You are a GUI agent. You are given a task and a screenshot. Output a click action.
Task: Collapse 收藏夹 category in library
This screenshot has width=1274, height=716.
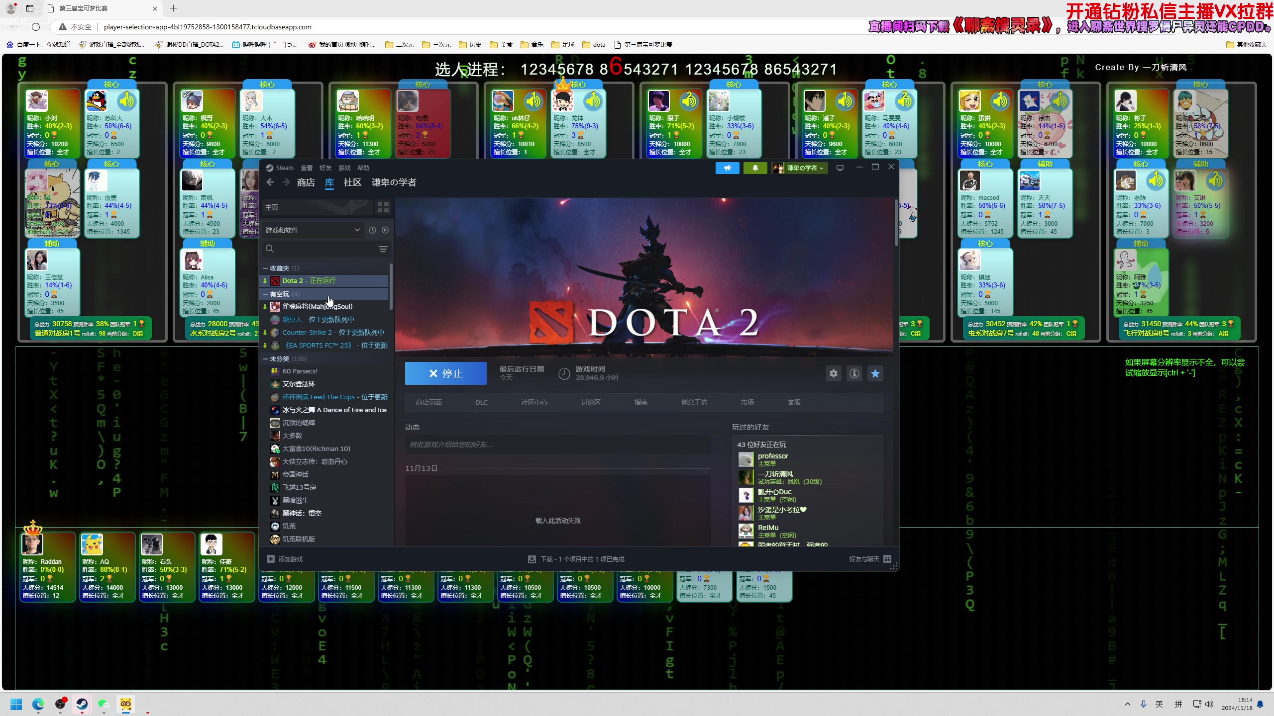pyautogui.click(x=265, y=268)
